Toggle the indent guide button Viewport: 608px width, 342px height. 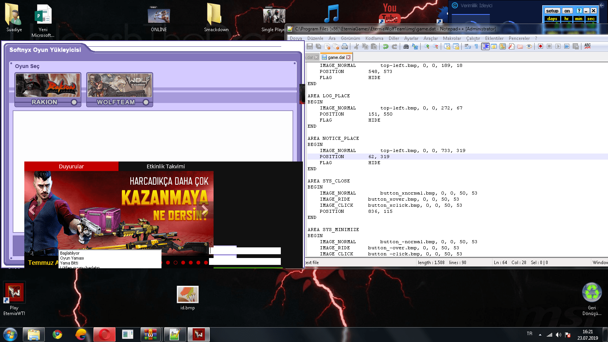coord(485,46)
